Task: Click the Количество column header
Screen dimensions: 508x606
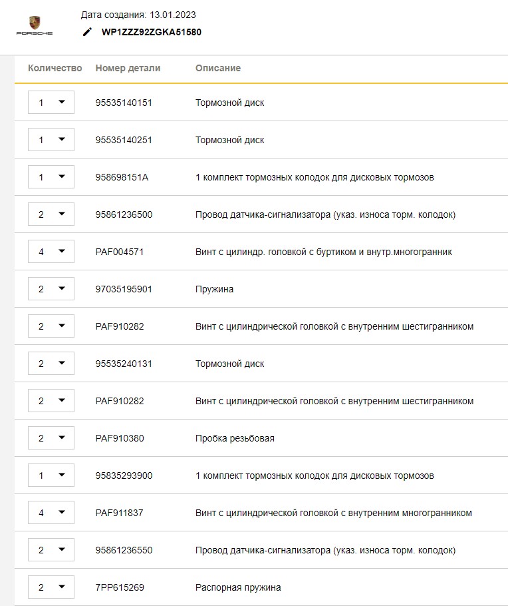Action: coord(55,68)
